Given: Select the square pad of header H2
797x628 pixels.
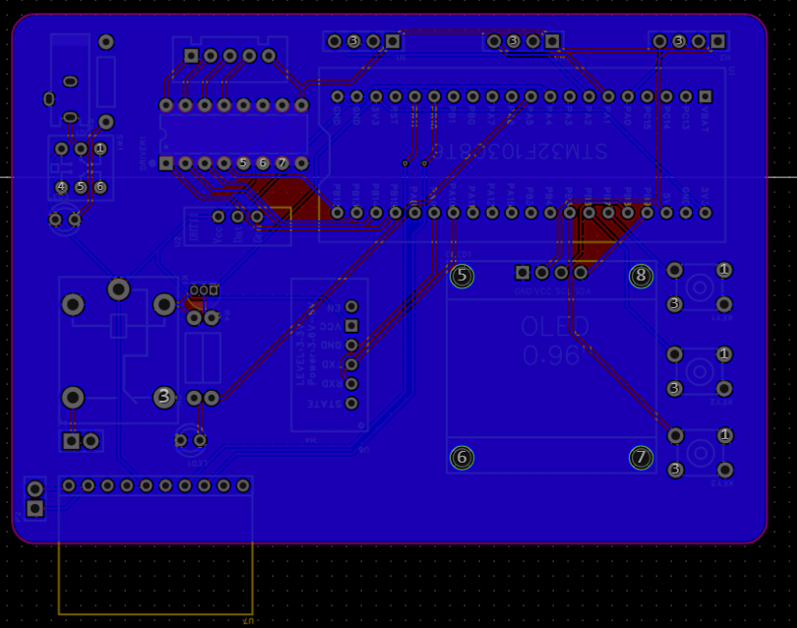Looking at the screenshot, I should coord(717,40).
